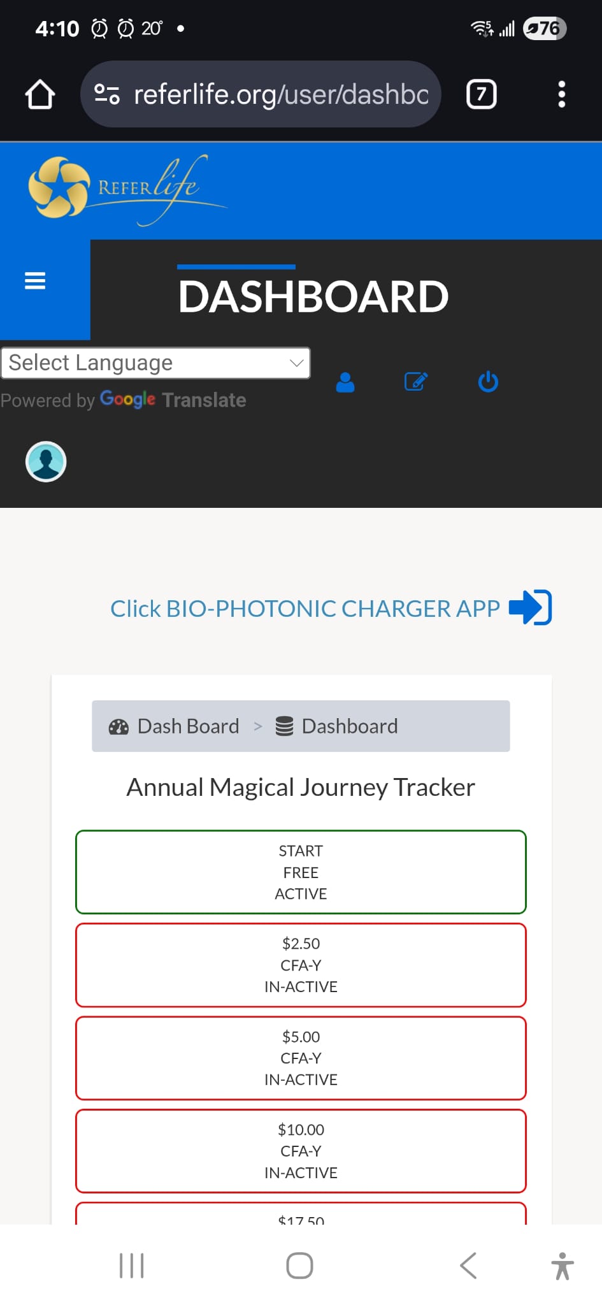Select the $10.00 CFA-Y IN-ACTIVE box

(301, 1151)
